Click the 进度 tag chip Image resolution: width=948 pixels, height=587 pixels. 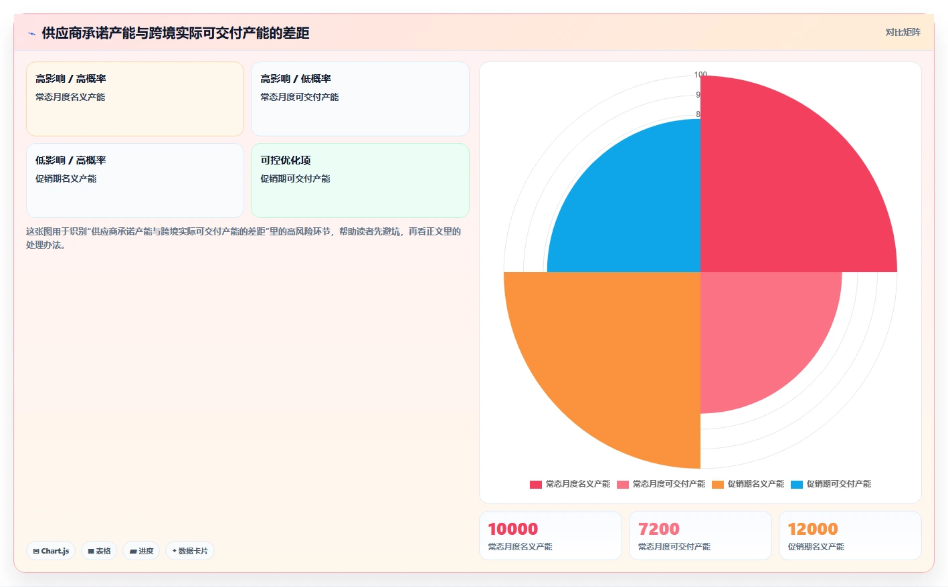click(141, 551)
